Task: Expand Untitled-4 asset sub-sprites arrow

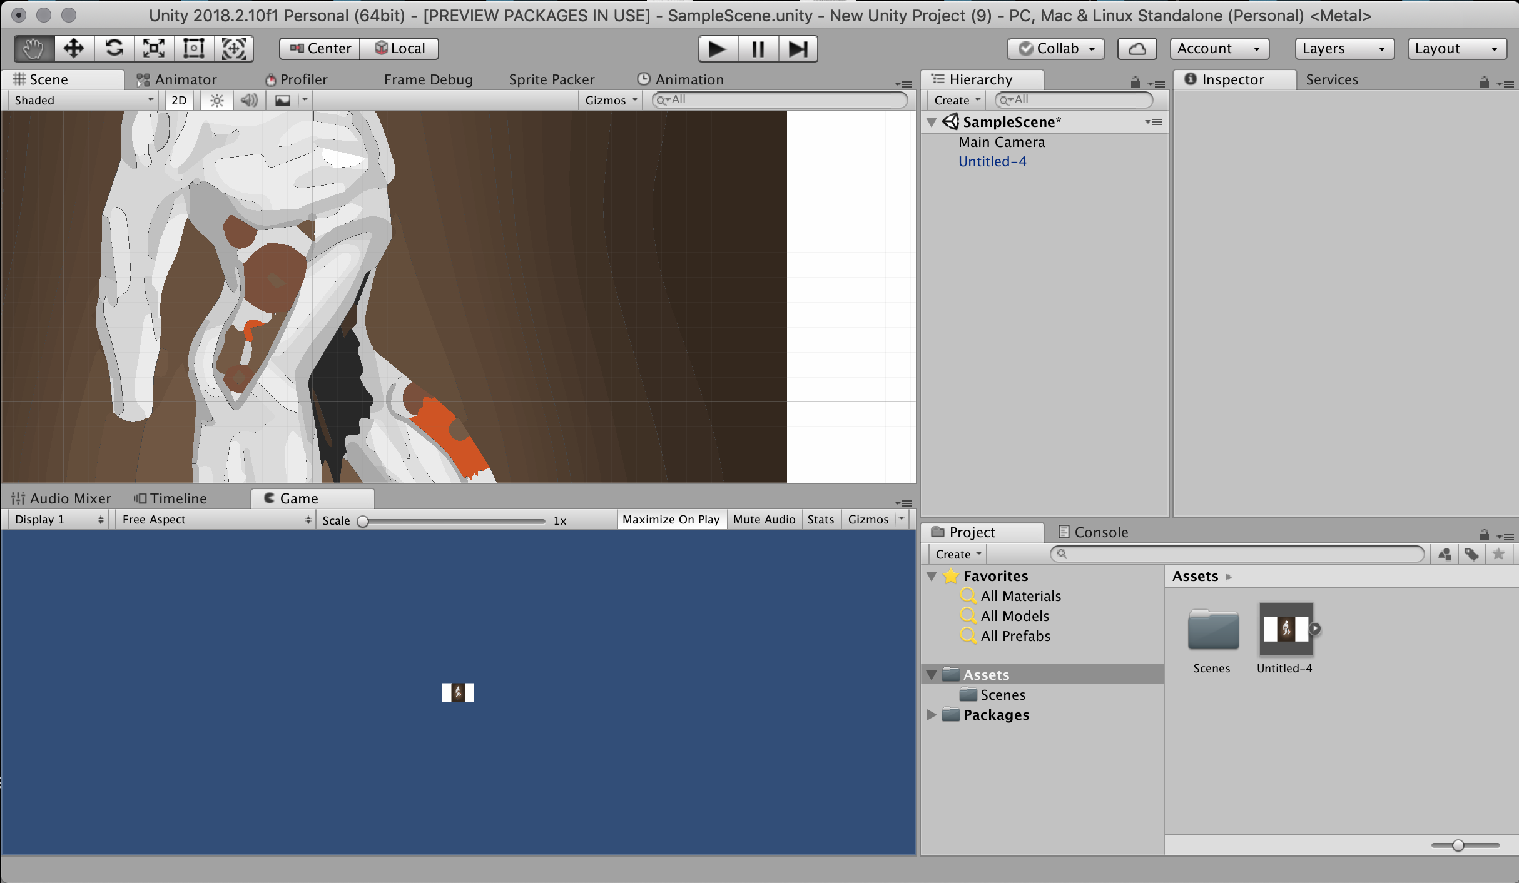Action: coord(1315,628)
